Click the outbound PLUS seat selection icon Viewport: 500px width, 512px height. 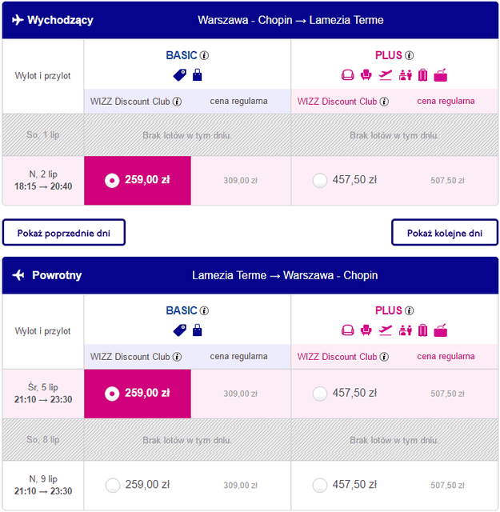[x=366, y=75]
